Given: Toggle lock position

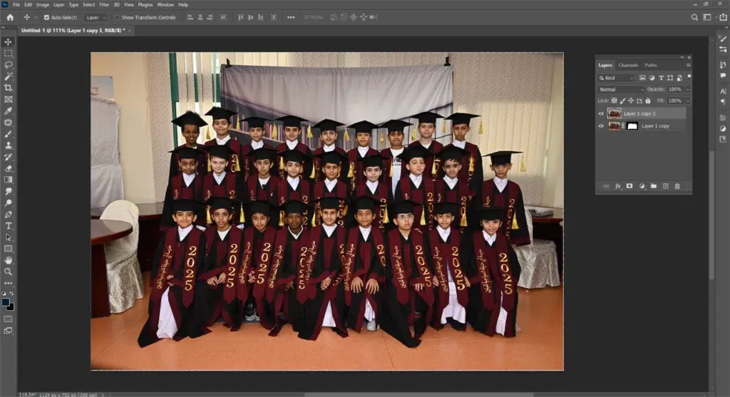Looking at the screenshot, I should click(631, 100).
